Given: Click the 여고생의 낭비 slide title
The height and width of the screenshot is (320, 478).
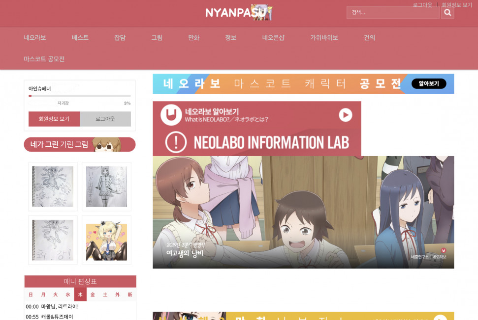Looking at the screenshot, I should coord(185,253).
